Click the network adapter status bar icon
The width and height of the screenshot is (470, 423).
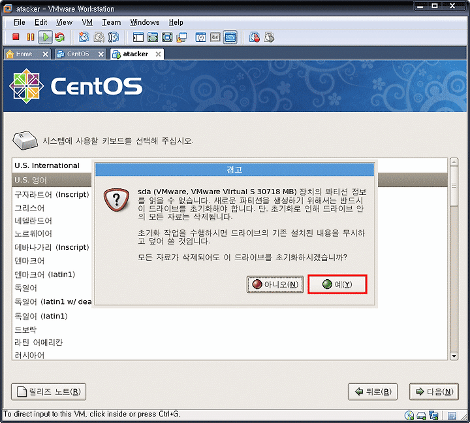(433, 416)
